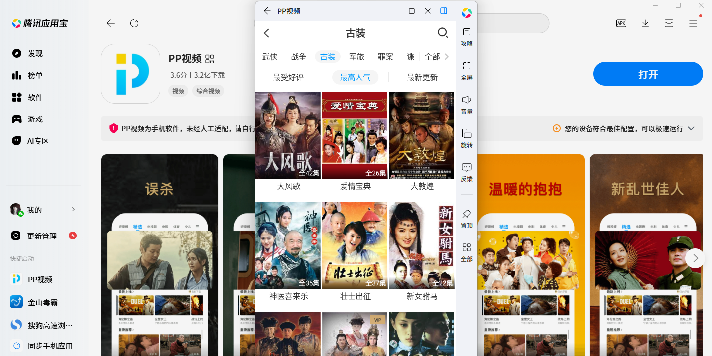The width and height of the screenshot is (712, 356).
Task: Open the 新女驸马 drama poster
Action: (x=421, y=245)
